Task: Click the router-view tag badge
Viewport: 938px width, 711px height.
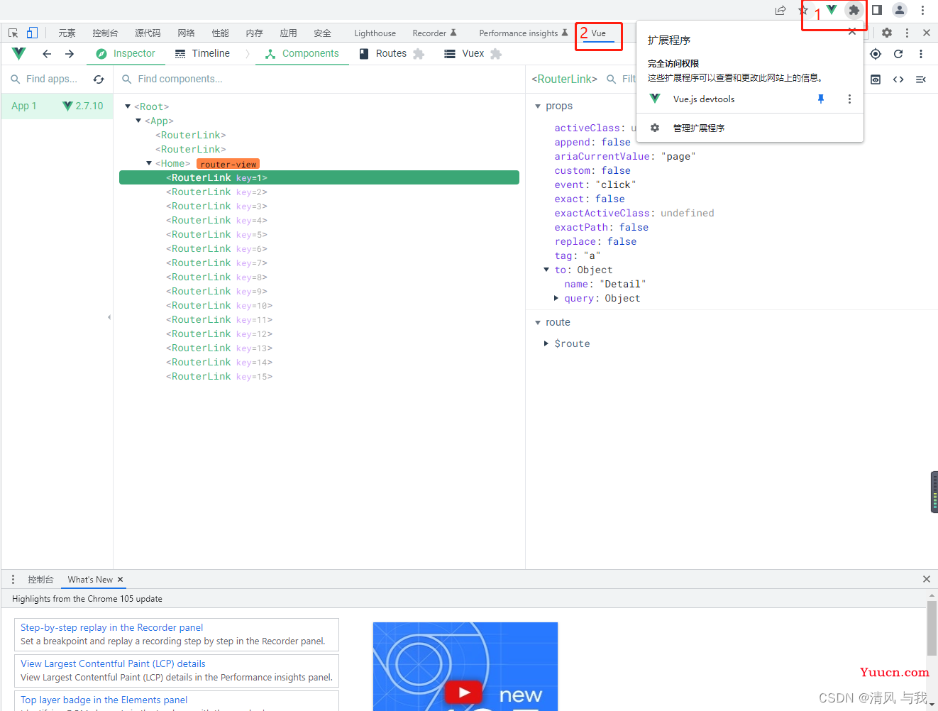Action: 228,164
